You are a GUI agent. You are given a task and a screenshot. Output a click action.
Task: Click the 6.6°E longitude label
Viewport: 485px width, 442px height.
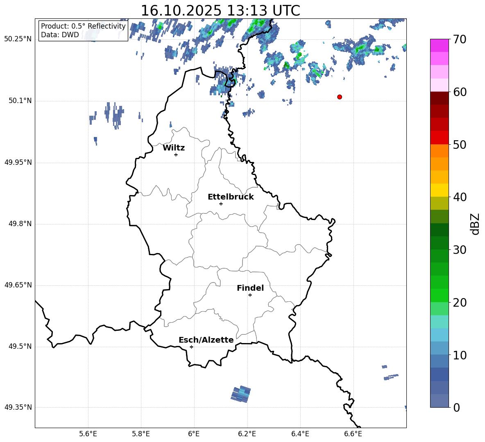(353, 434)
